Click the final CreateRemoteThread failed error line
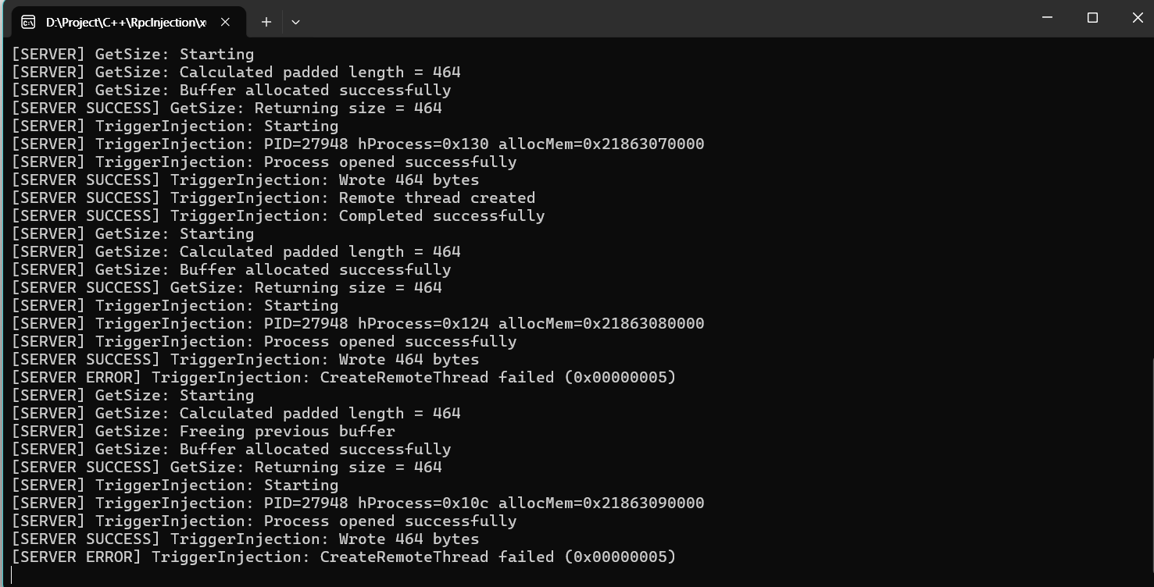Viewport: 1154px width, 587px height. tap(344, 557)
